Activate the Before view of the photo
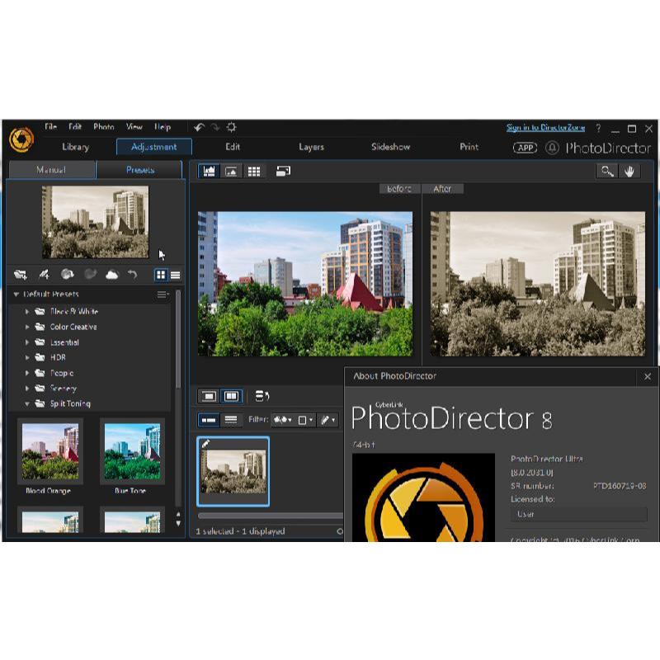This screenshot has height=660, width=660. tap(398, 188)
